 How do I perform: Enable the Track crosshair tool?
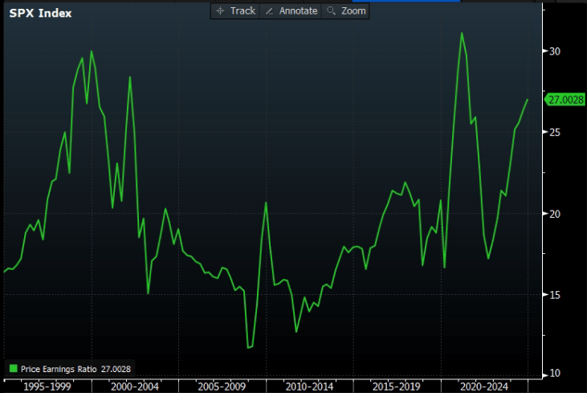point(236,10)
